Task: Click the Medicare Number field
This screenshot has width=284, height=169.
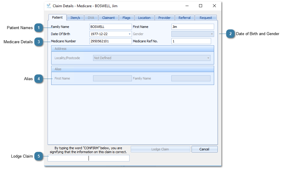Action: pyautogui.click(x=111, y=41)
